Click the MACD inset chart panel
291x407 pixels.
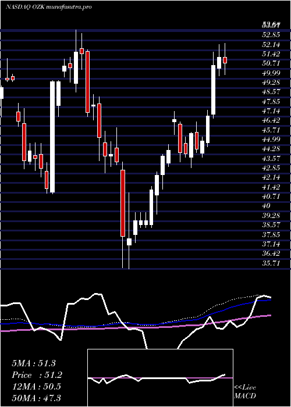point(160,378)
